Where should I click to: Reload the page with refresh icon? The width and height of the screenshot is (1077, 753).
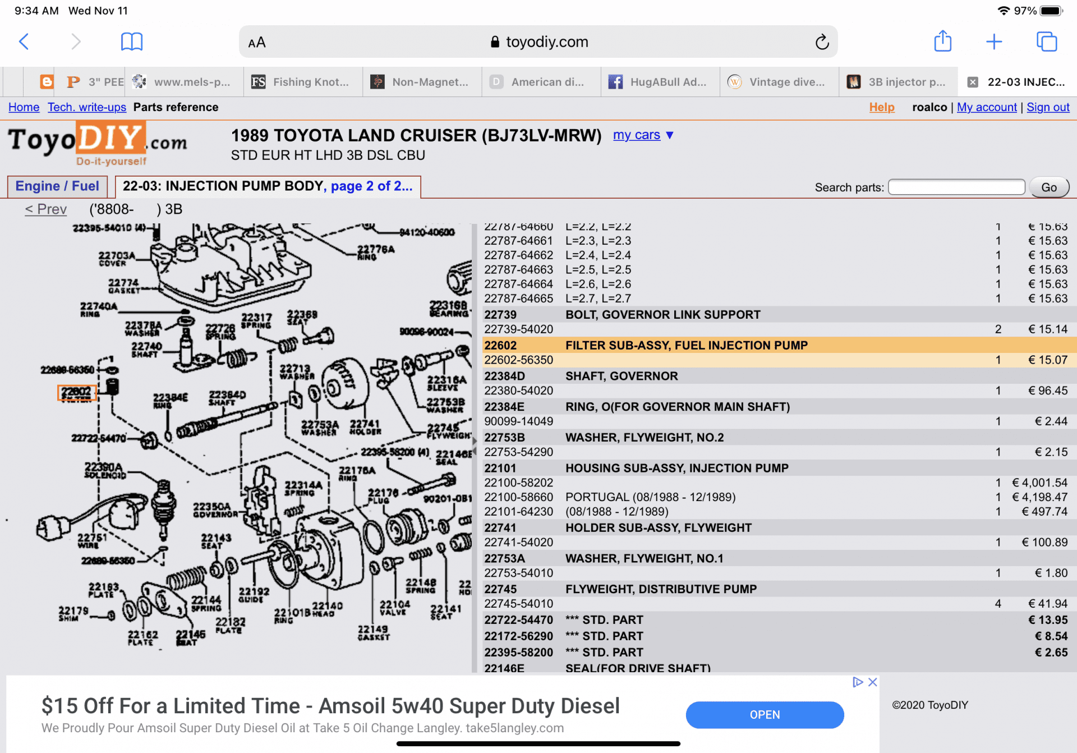coord(822,42)
